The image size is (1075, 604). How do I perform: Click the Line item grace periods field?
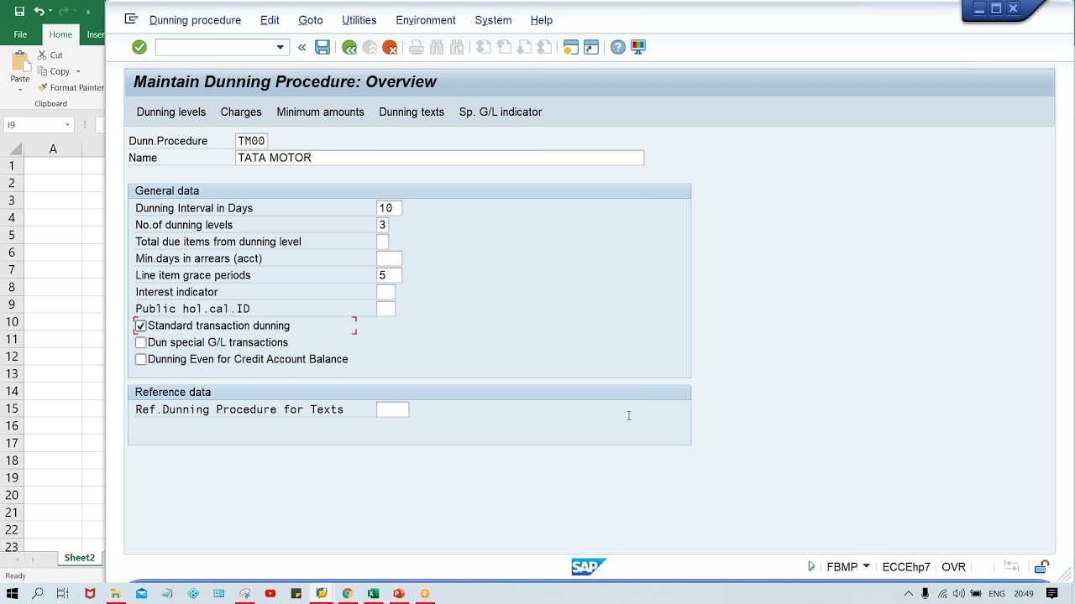tap(389, 275)
